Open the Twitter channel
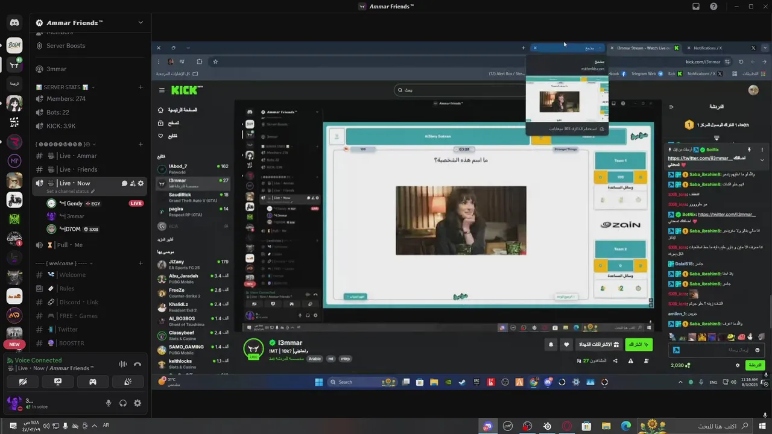Screen dimensions: 772x434 tap(68, 330)
